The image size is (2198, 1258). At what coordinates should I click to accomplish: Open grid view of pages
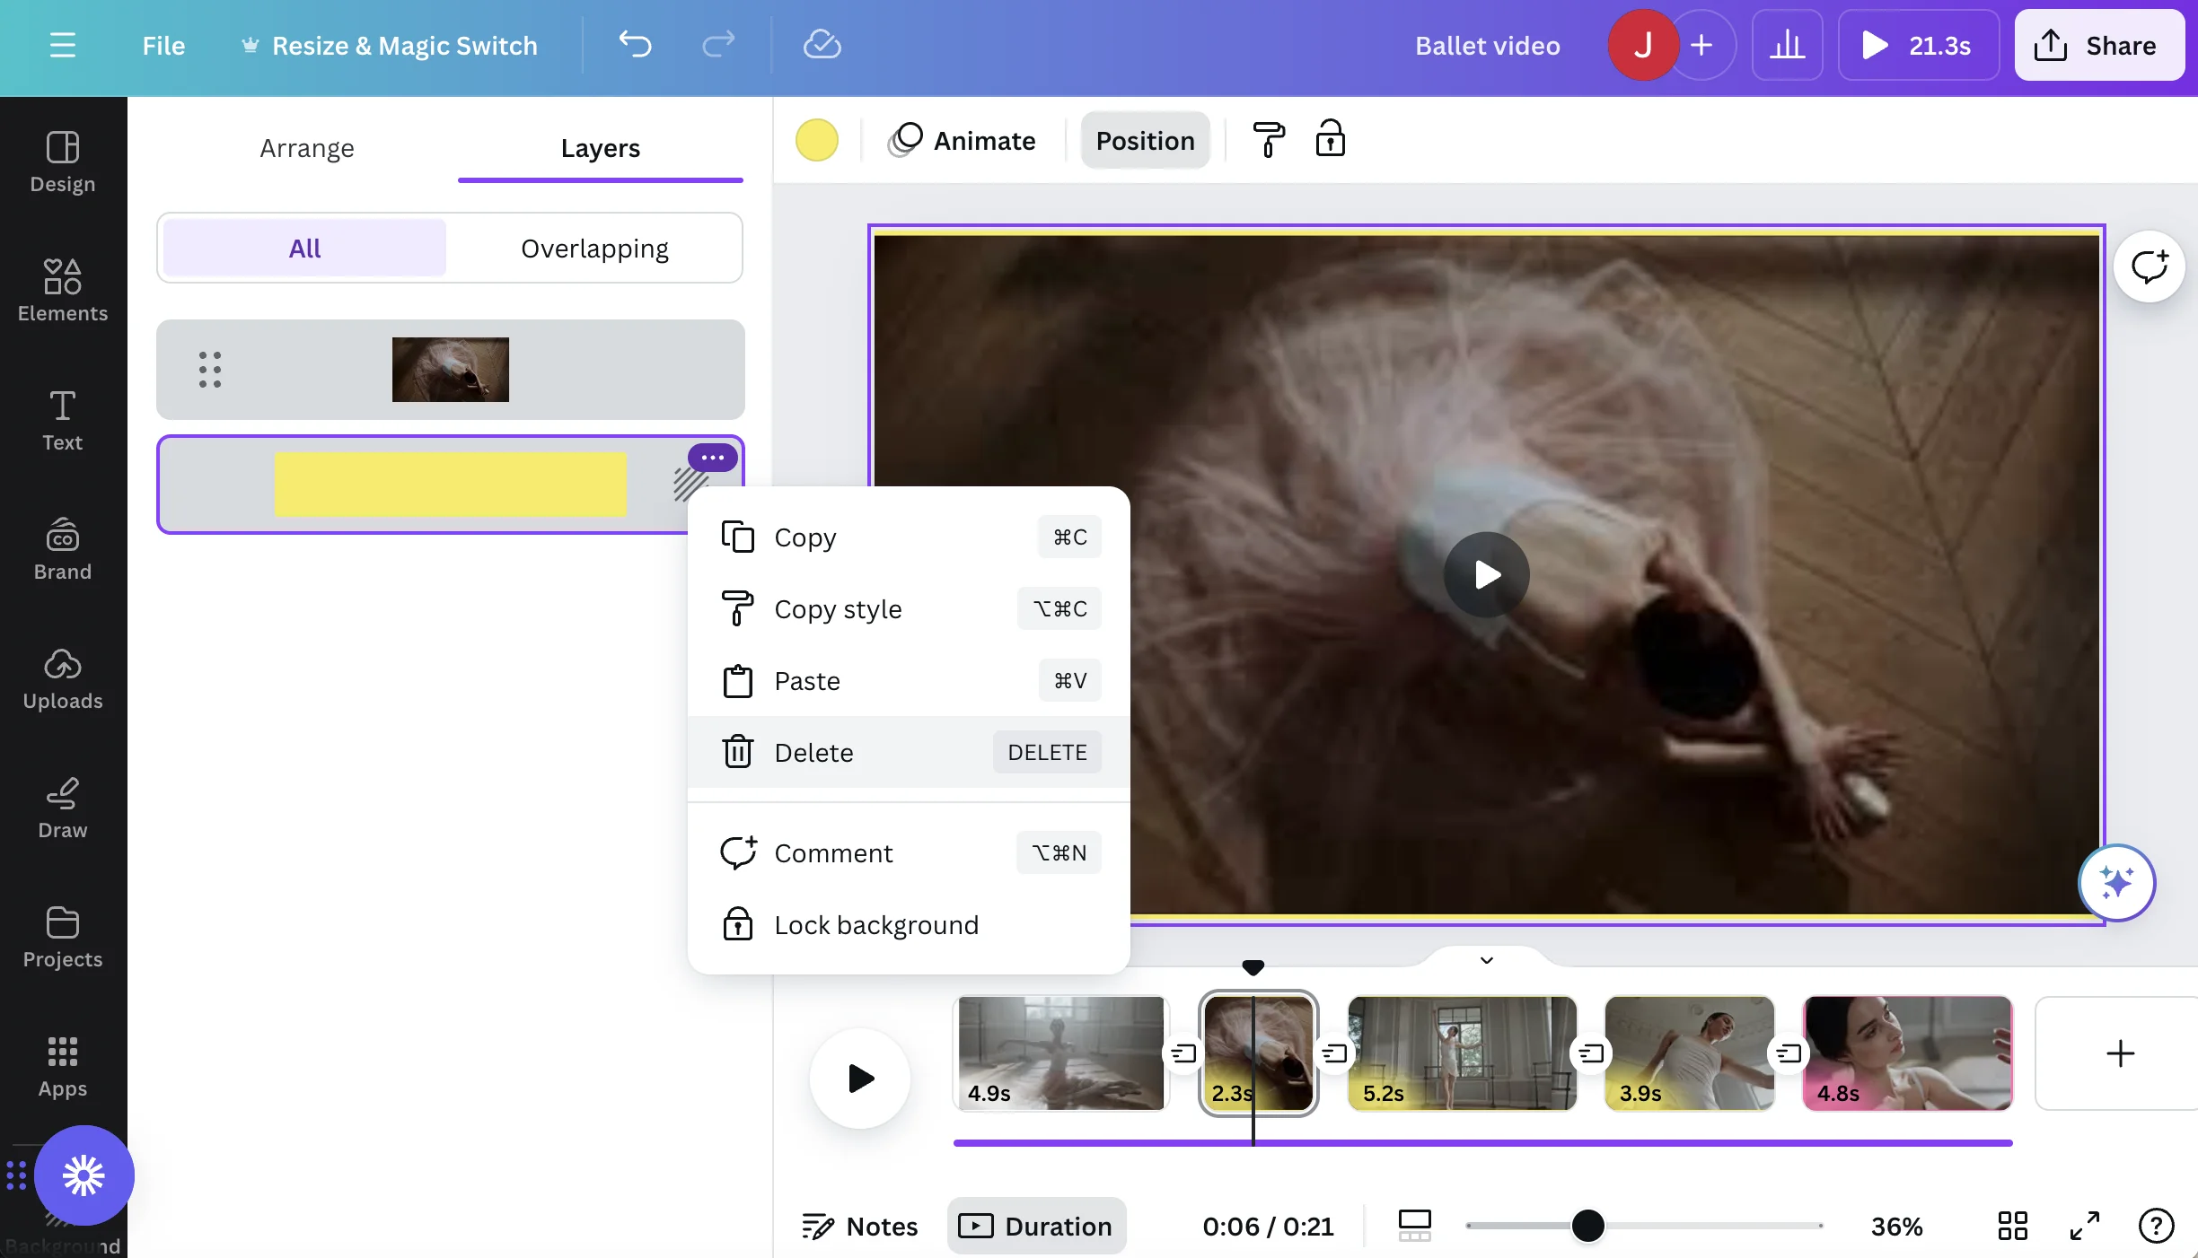click(x=2012, y=1226)
